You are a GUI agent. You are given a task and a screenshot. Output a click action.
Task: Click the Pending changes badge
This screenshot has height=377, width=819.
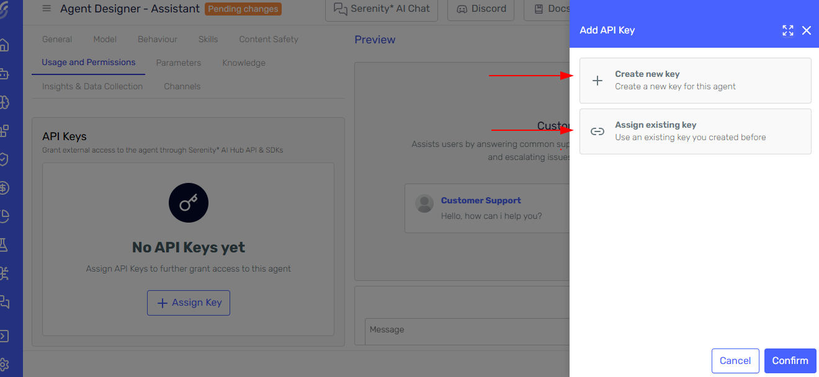coord(243,9)
